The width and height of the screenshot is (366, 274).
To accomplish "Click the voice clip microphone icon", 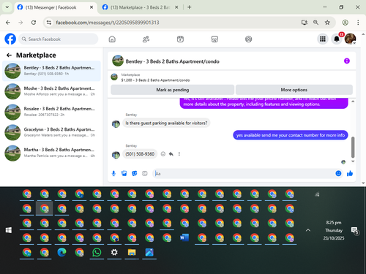I will tap(113, 173).
